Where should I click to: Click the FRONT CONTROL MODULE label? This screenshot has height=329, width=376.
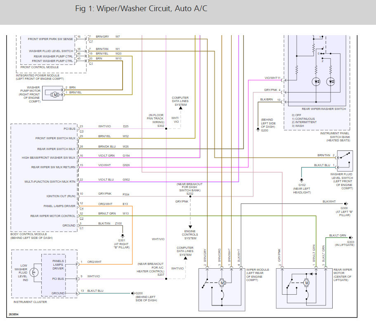click(x=40, y=67)
